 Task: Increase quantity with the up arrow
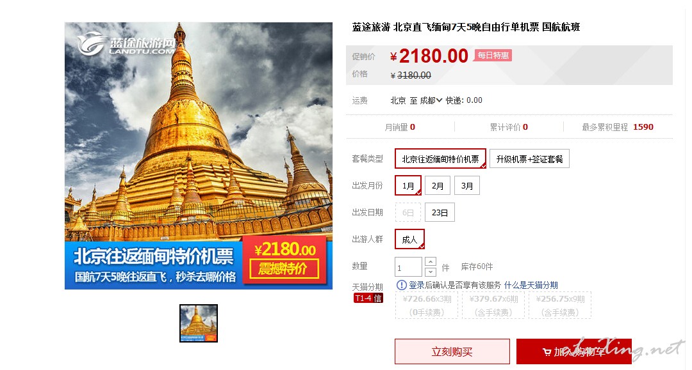[x=431, y=262]
